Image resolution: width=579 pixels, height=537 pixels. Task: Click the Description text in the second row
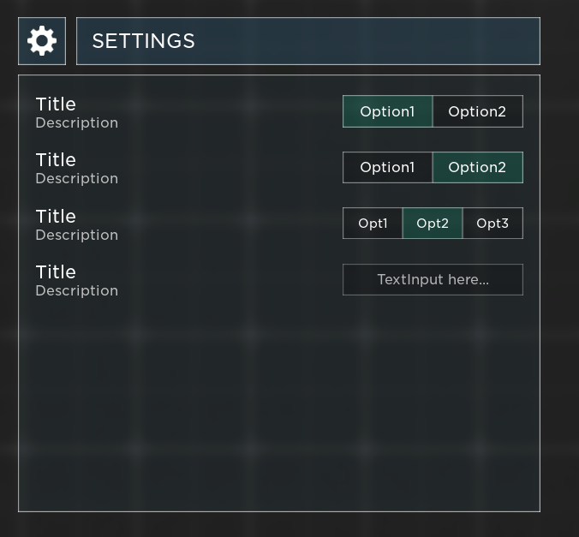coord(76,179)
